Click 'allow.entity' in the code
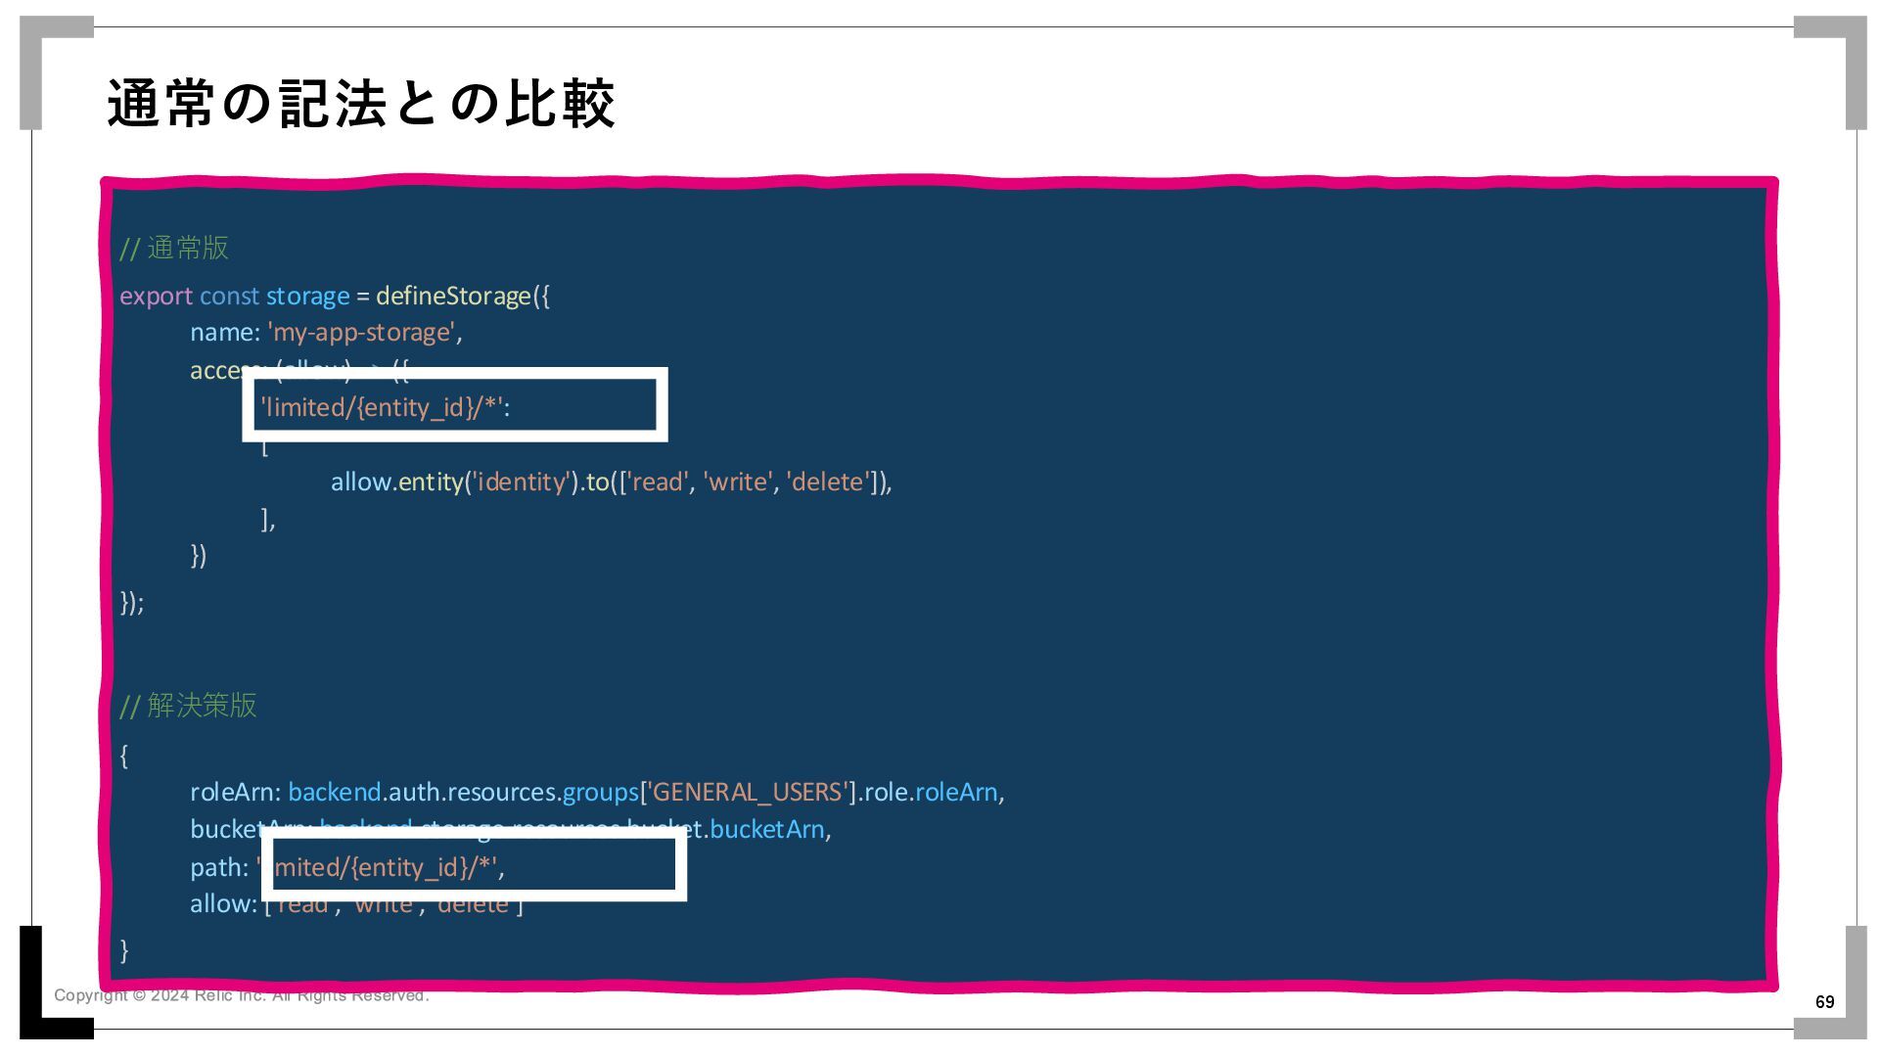Image resolution: width=1879 pixels, height=1057 pixels. [395, 482]
